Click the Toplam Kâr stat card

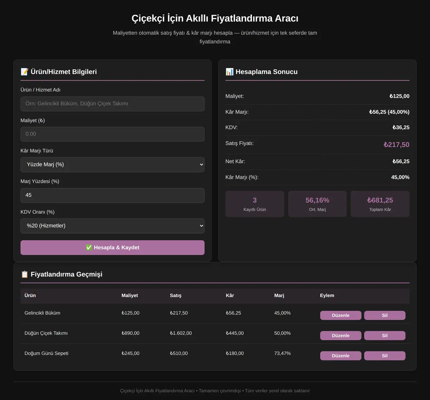click(380, 204)
